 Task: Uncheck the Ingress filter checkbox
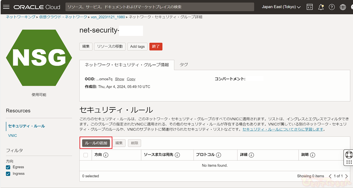[x=8, y=174]
